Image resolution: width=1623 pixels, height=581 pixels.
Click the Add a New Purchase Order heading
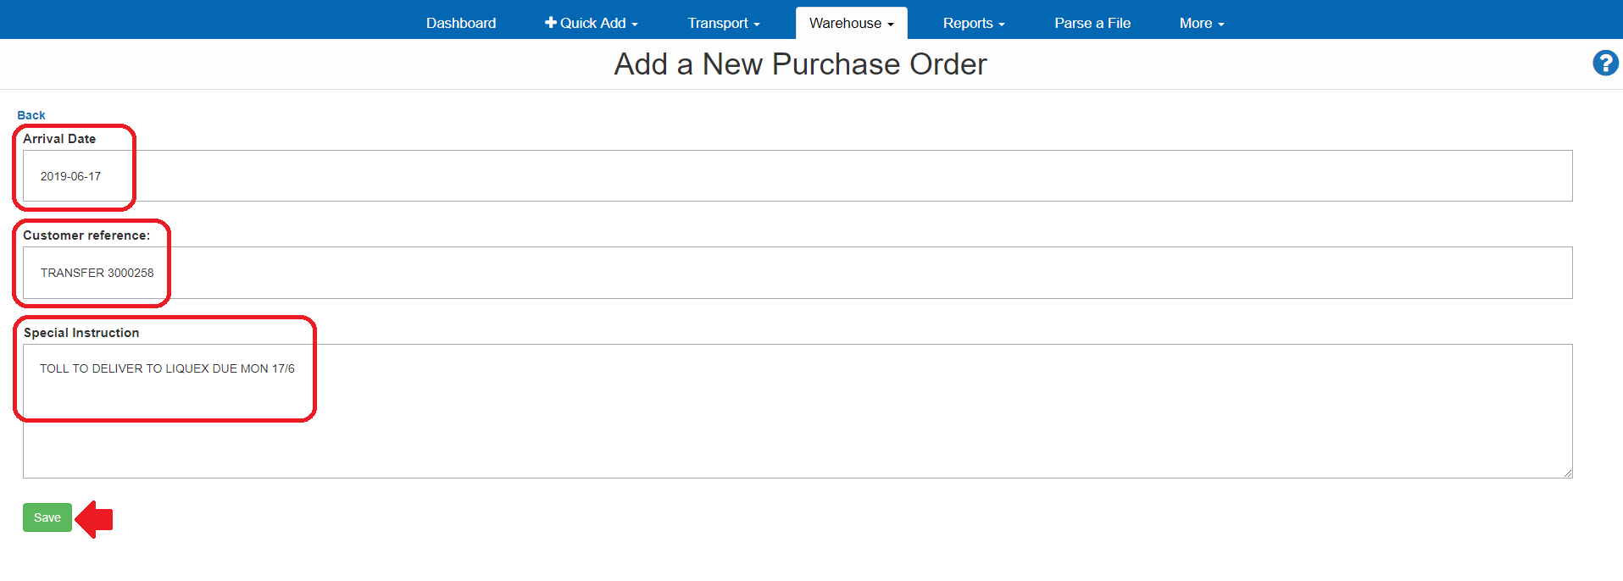pyautogui.click(x=800, y=64)
